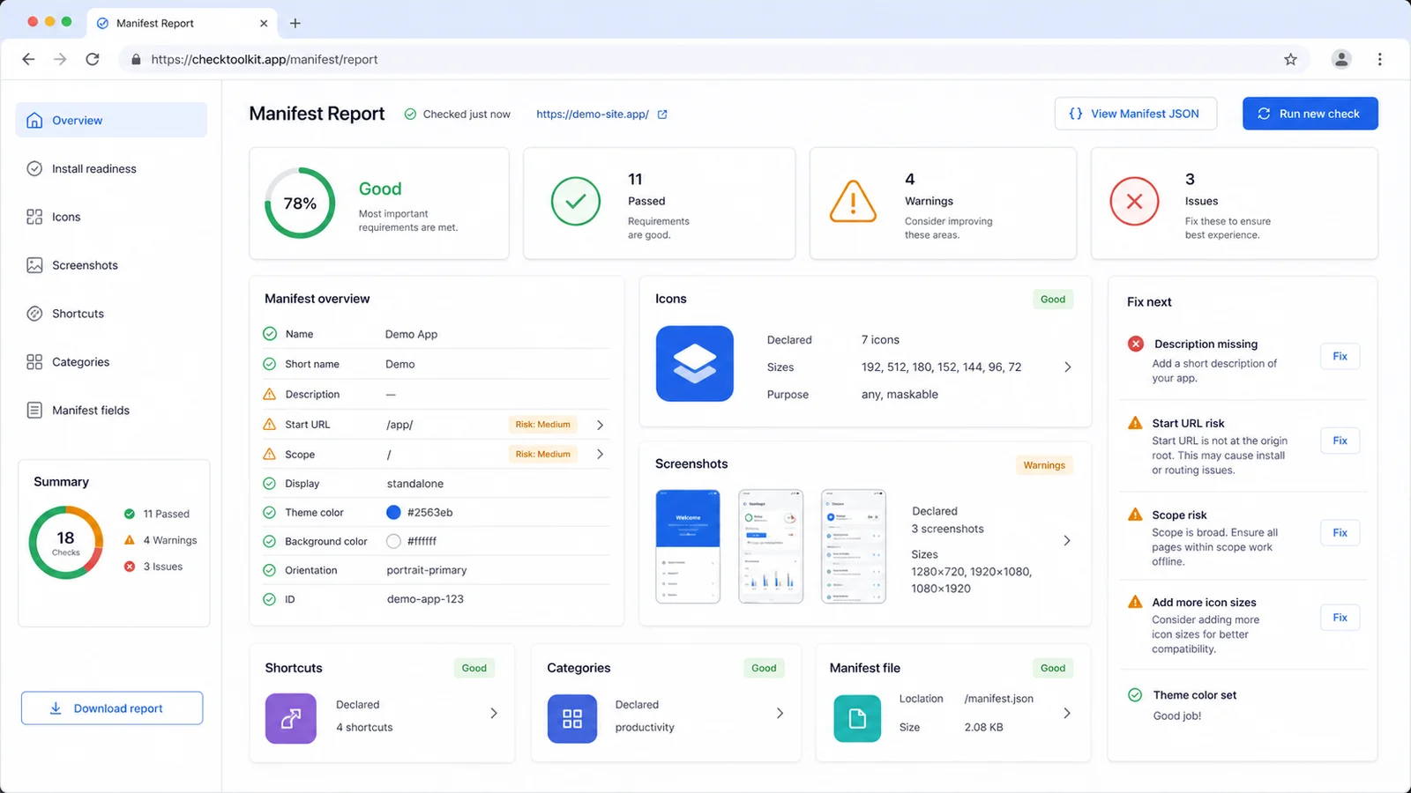Screen dimensions: 1411x793
Task: Open the browser profile avatar icon
Action: pyautogui.click(x=1341, y=59)
